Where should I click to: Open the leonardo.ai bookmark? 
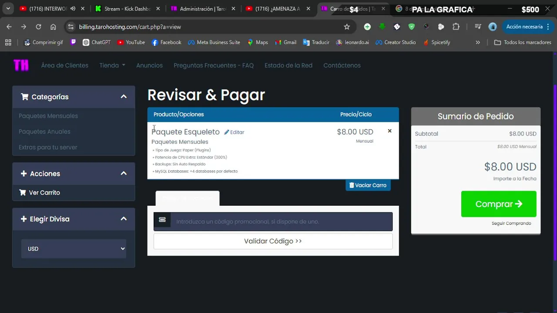click(352, 42)
